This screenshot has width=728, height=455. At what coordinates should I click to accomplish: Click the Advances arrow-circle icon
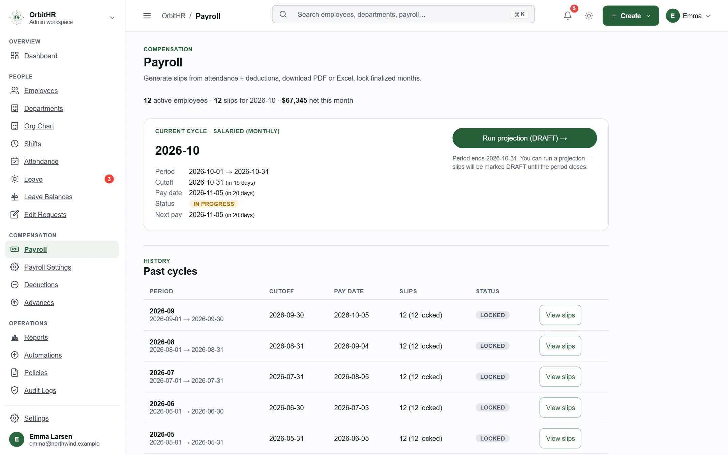(x=14, y=302)
